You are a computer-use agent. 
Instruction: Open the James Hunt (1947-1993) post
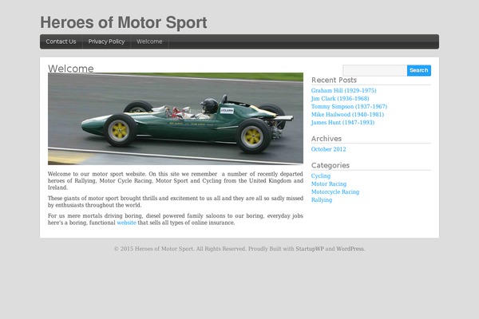342,122
